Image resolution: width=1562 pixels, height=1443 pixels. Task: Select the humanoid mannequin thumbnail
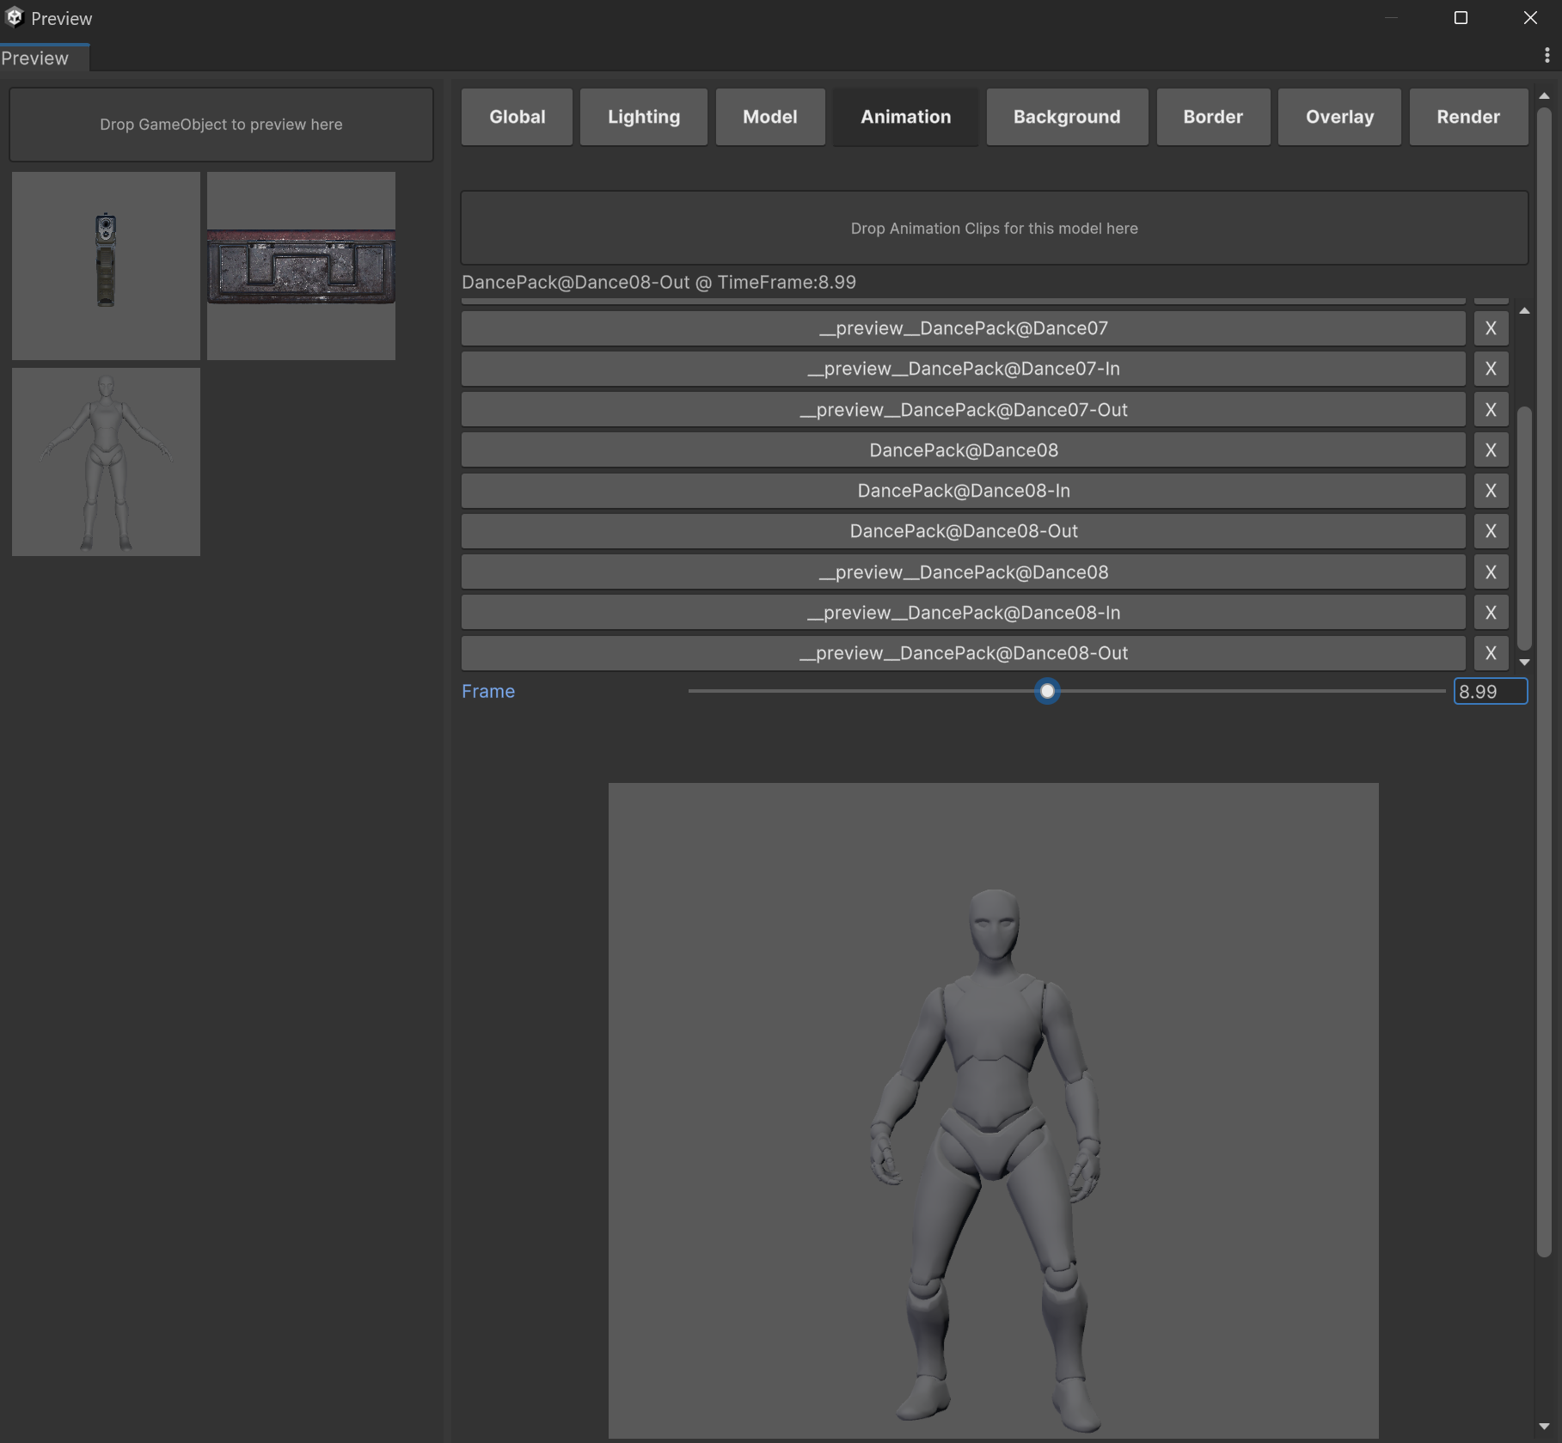tap(106, 462)
